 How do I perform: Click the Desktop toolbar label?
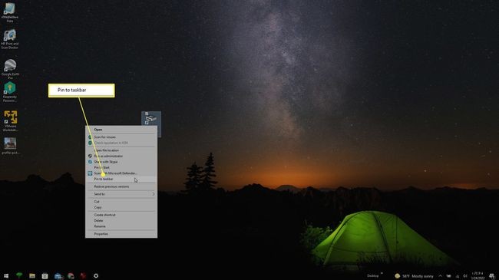372,276
